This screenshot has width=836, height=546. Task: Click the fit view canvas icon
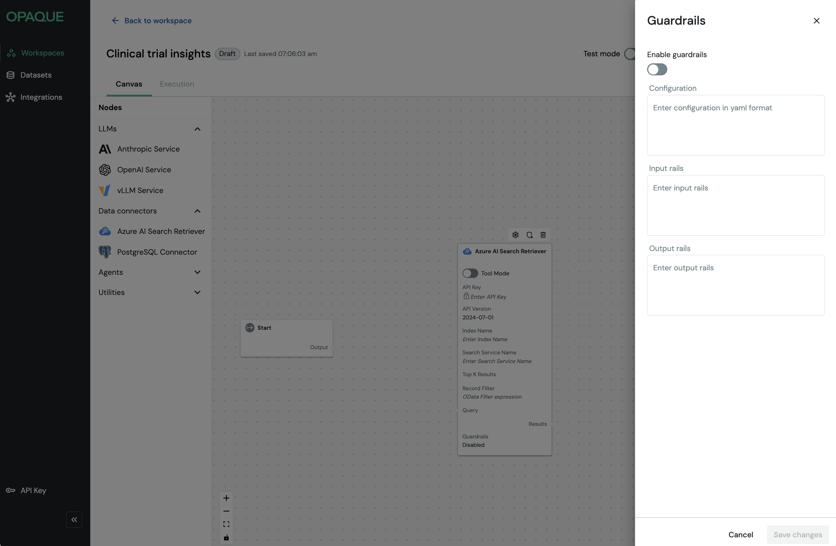(226, 524)
